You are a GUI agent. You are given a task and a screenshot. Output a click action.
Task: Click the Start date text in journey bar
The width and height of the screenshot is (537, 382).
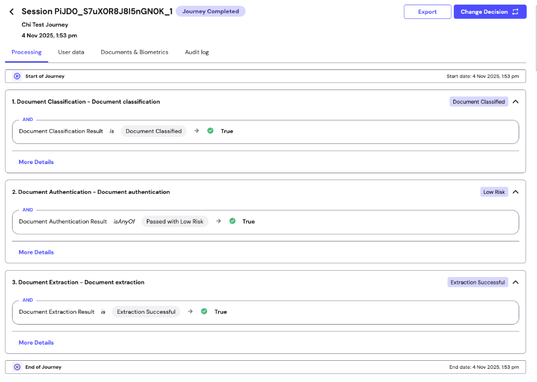[482, 76]
